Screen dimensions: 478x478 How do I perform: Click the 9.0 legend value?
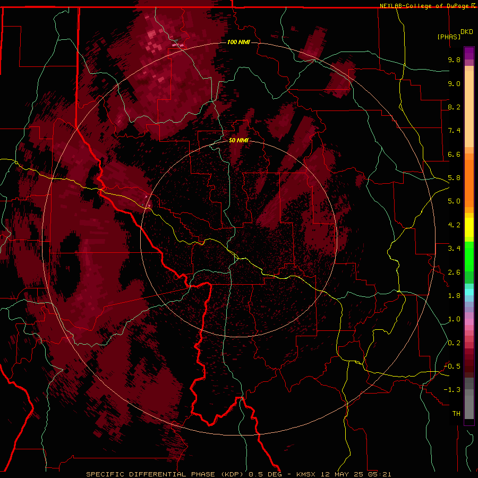(454, 83)
